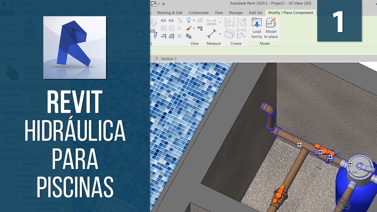Select the Trim/Extend Single Element icon
This screenshot has width=377, height=212.
(x=163, y=36)
